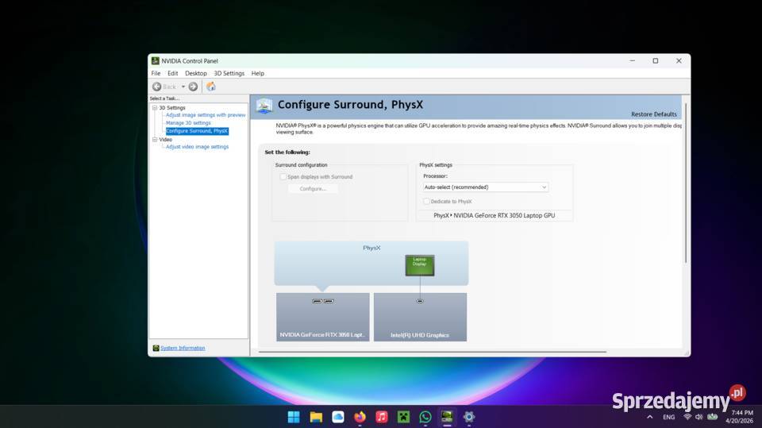Select Manage 3D settings in task tree
This screenshot has height=428, width=762.
pyautogui.click(x=188, y=123)
